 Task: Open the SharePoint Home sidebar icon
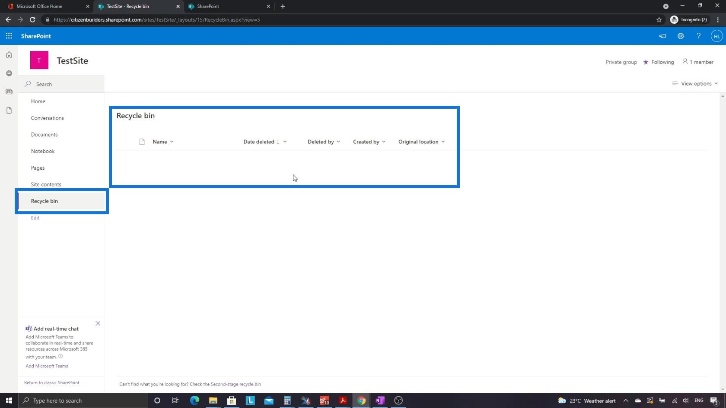(9, 55)
